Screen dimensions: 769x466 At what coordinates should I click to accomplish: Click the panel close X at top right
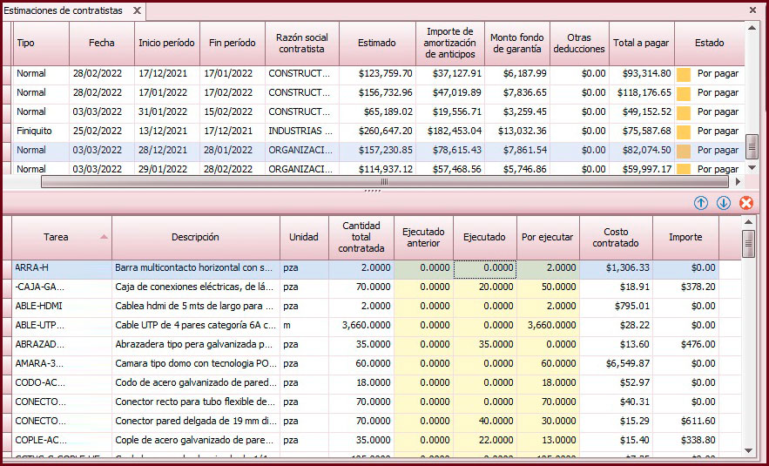pos(752,10)
